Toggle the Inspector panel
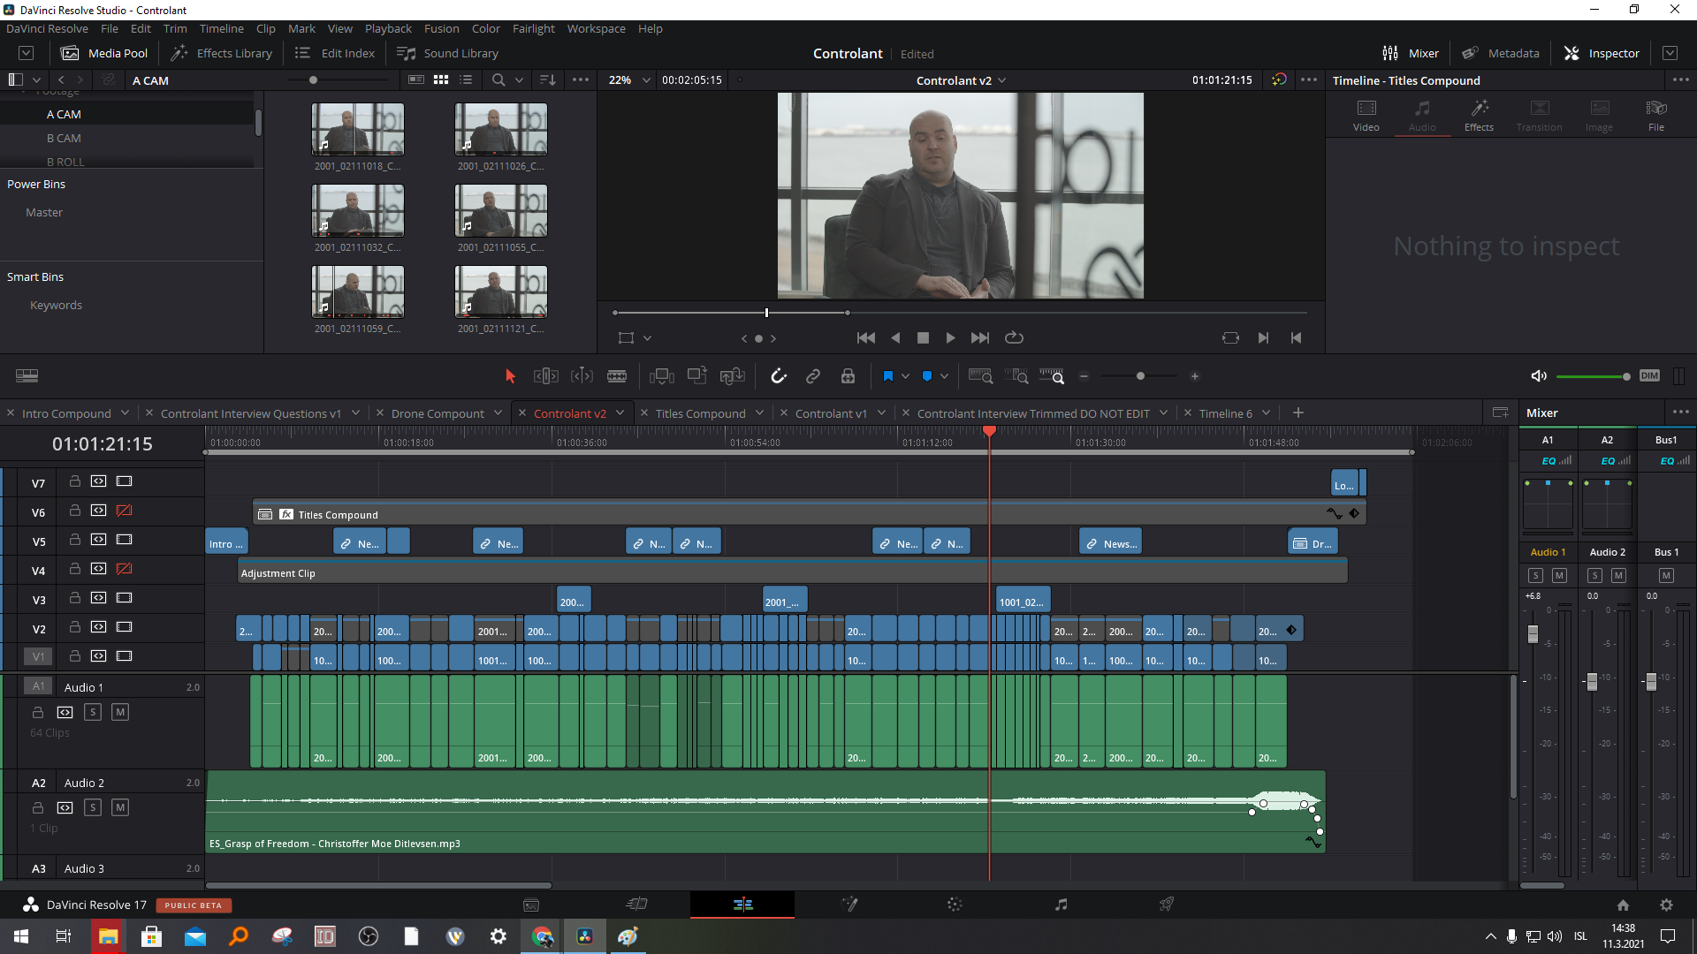 pos(1602,53)
